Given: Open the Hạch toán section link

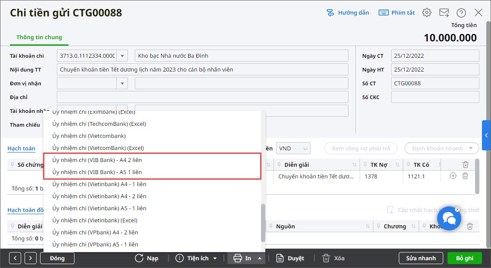Looking at the screenshot, I should point(21,148).
